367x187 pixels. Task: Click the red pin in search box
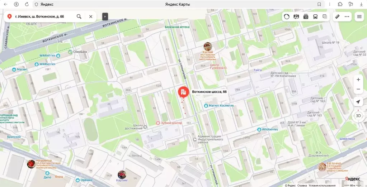point(10,16)
